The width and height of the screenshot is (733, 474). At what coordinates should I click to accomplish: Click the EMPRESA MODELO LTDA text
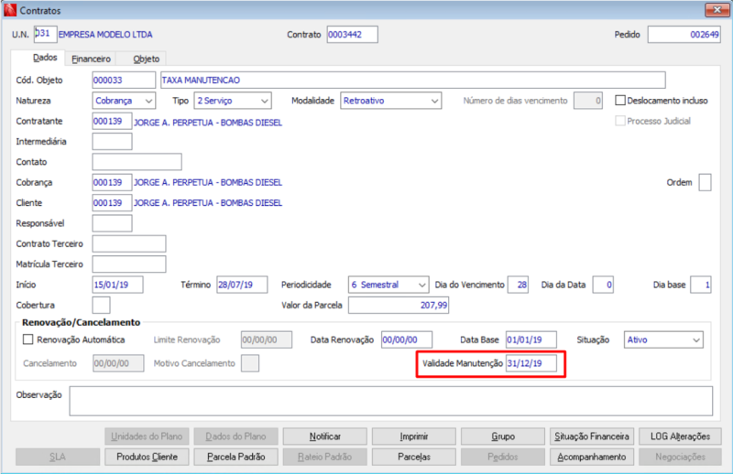(x=105, y=35)
